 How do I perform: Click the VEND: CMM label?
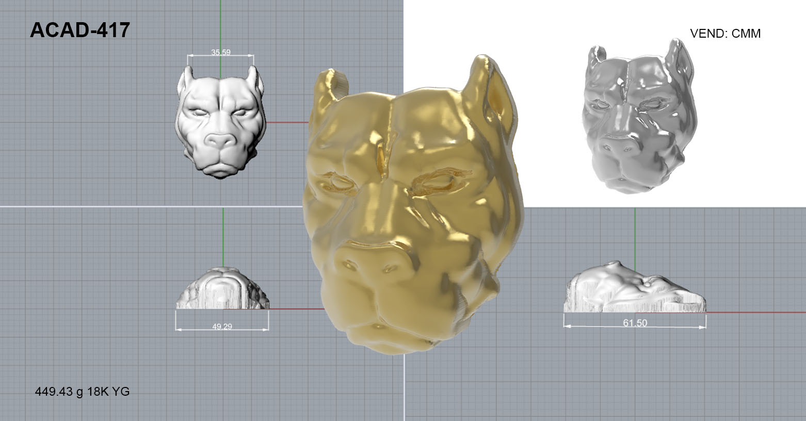[725, 34]
